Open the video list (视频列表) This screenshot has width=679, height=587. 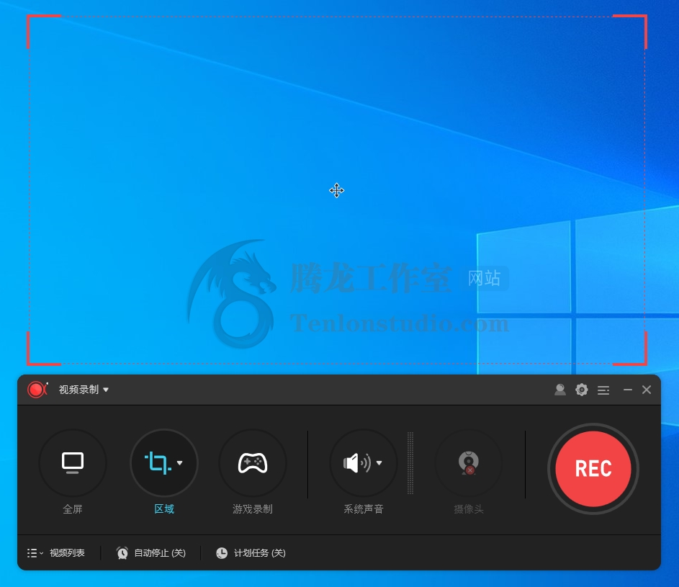(x=67, y=552)
